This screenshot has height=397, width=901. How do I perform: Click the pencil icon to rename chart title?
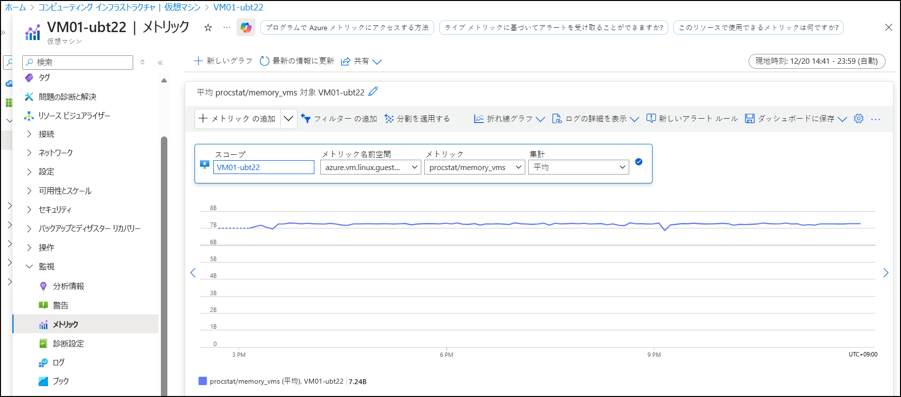(373, 91)
